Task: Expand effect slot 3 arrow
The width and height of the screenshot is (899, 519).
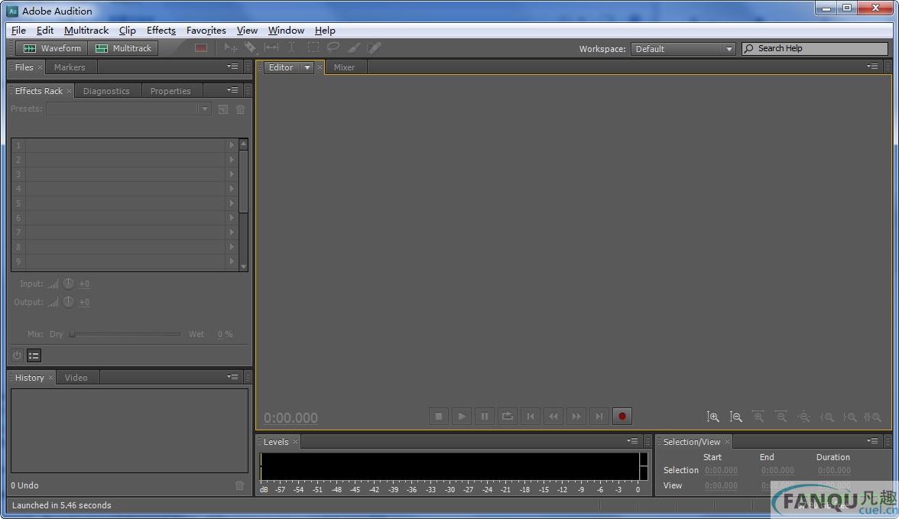Action: point(232,174)
